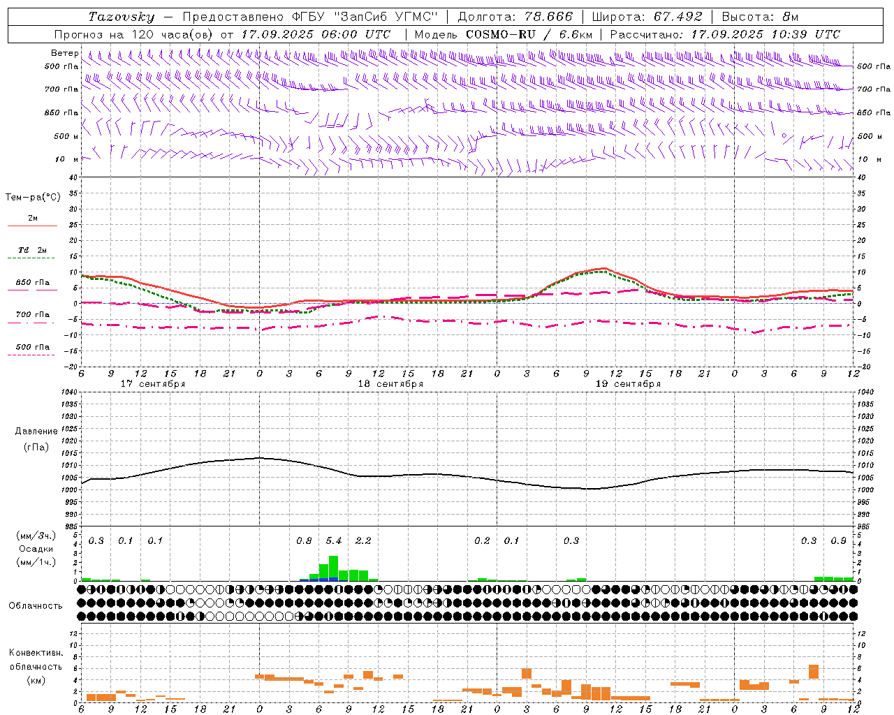The image size is (894, 715).
Task: Click the tallest green precipitation bar
Action: [x=334, y=568]
